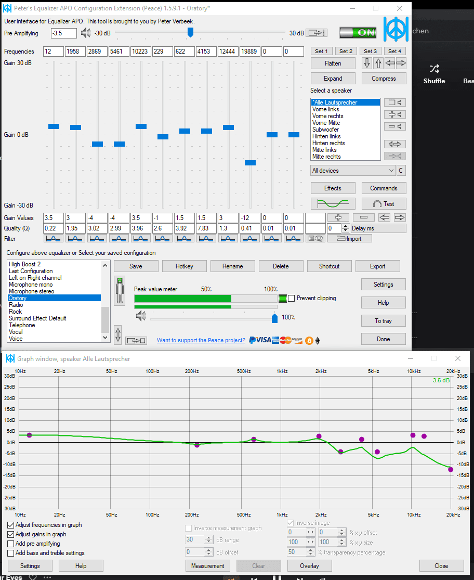474x580 pixels.
Task: Click the purple point at 20kHz in graph
Action: (451, 469)
